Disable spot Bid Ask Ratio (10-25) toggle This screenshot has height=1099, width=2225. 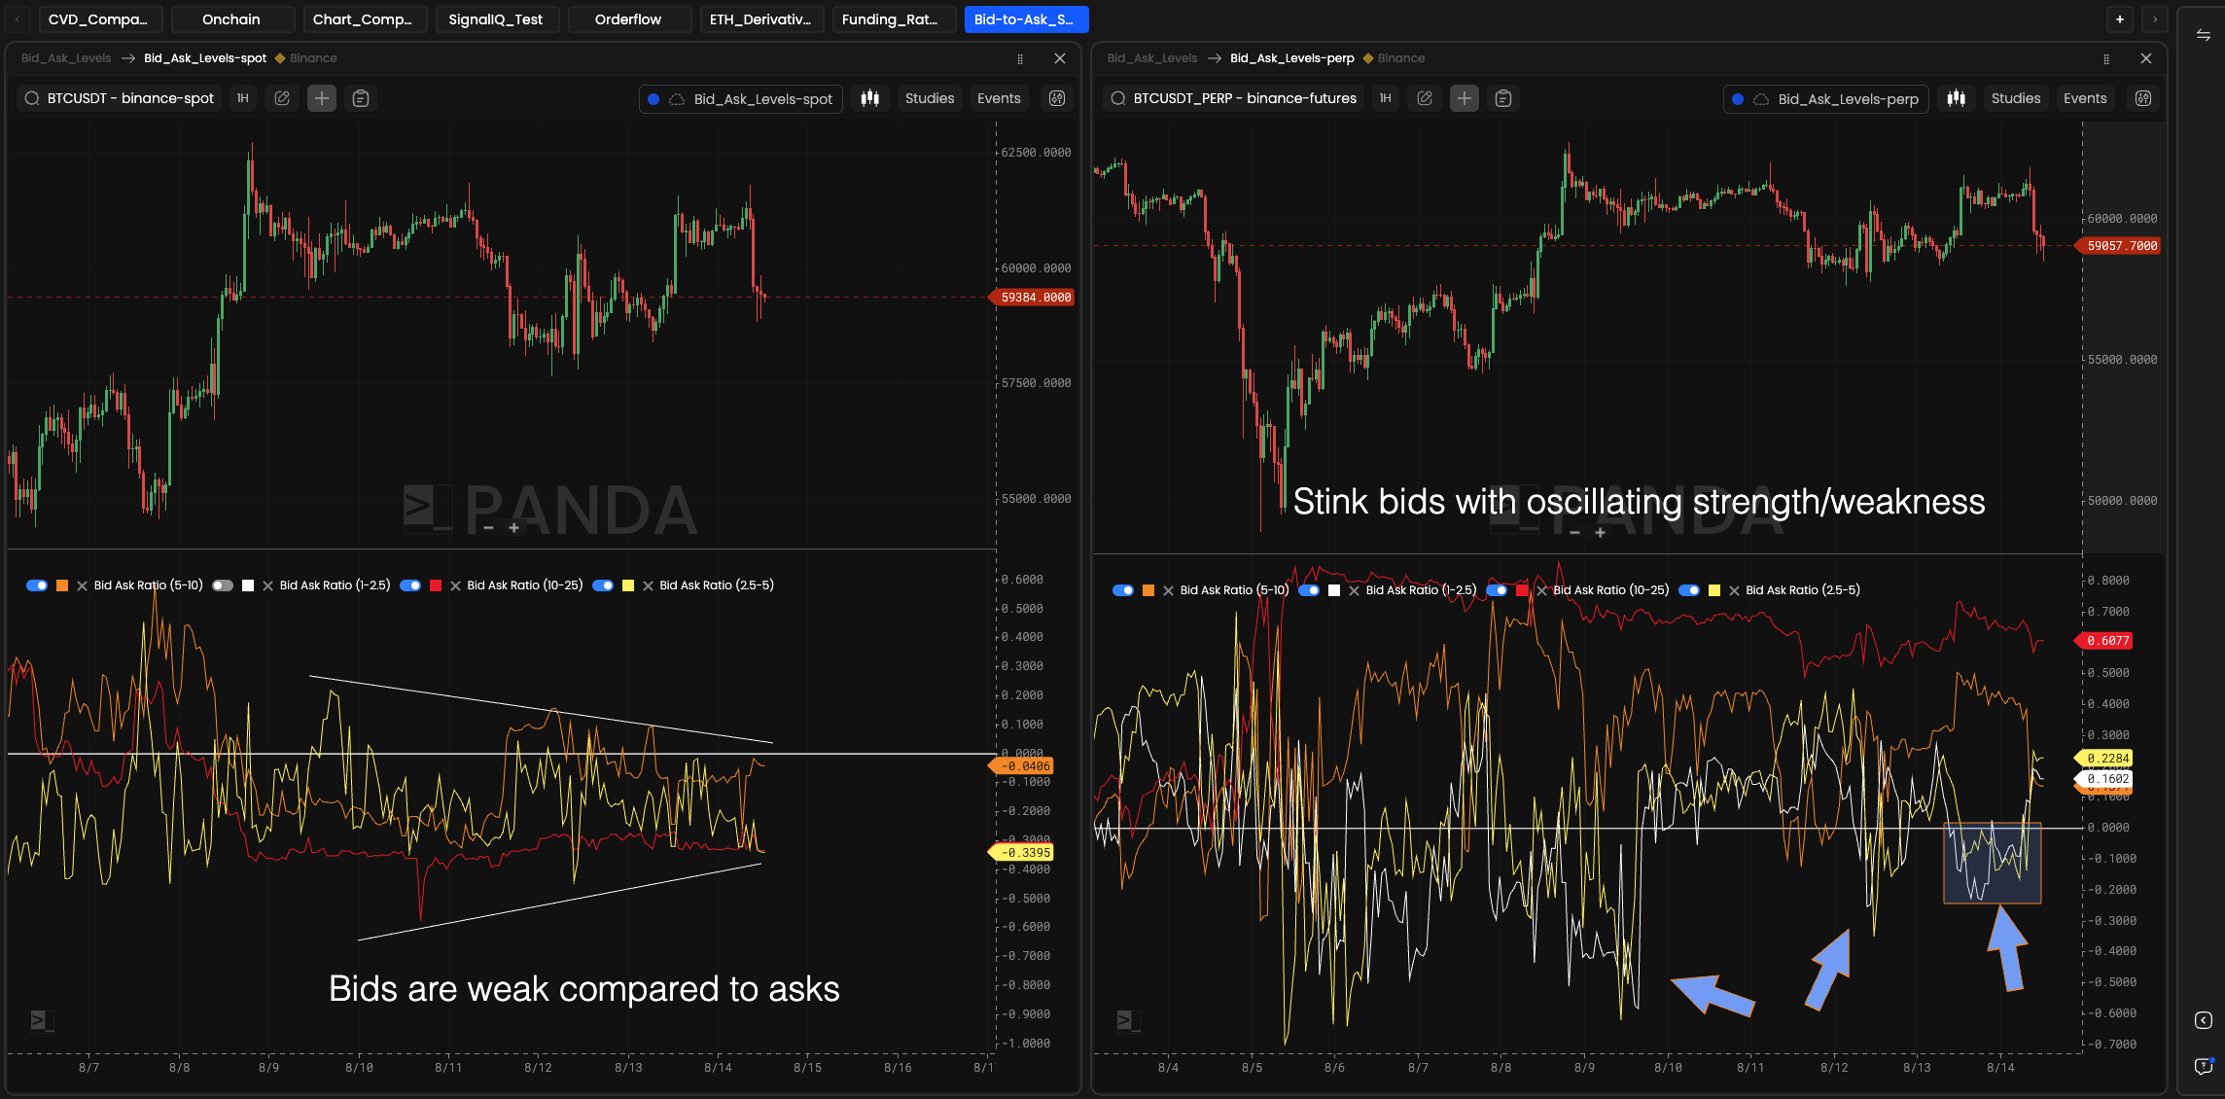(x=410, y=585)
